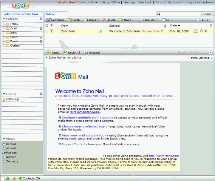This screenshot has width=215, height=181.
Task: Check the Zoho Mail message checkbox
Action: pos(47,31)
